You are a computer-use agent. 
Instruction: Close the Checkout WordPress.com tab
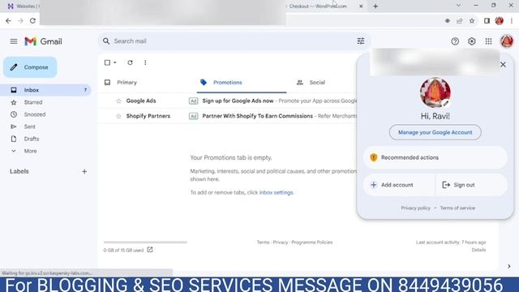[x=361, y=6]
